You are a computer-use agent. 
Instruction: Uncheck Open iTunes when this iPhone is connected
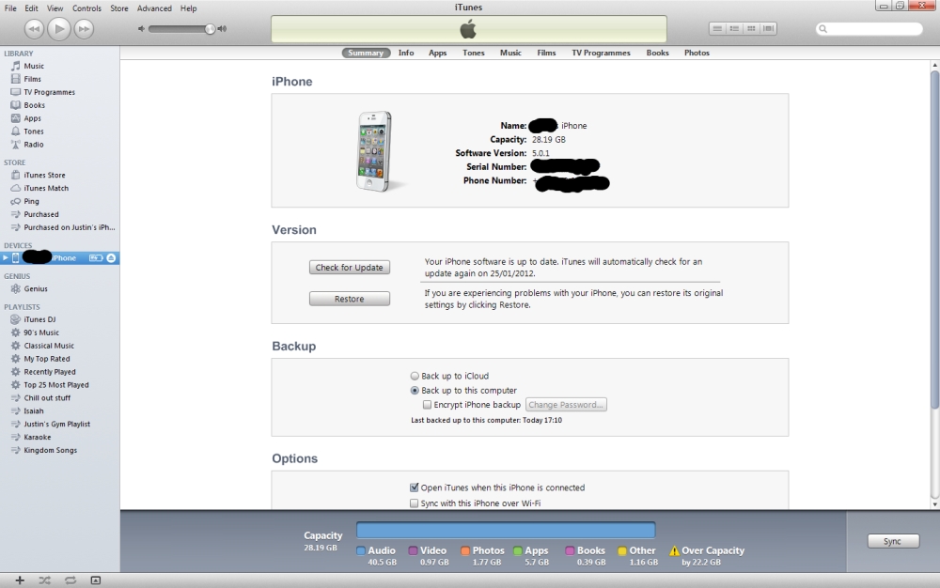pos(414,487)
